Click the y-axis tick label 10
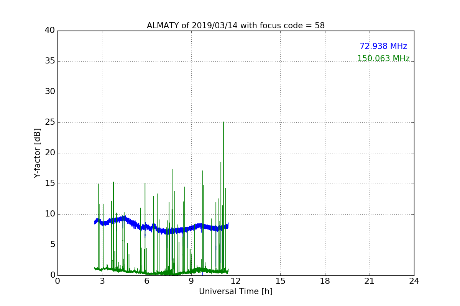Viewport: 460px width, 306px height. click(x=49, y=214)
